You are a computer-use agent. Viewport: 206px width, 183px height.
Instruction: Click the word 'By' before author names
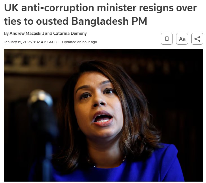(6, 33)
